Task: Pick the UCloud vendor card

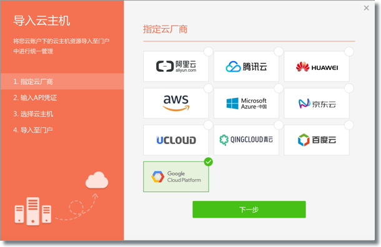Action: (176, 140)
